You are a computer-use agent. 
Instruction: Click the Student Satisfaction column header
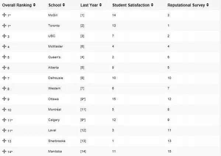click(x=131, y=5)
